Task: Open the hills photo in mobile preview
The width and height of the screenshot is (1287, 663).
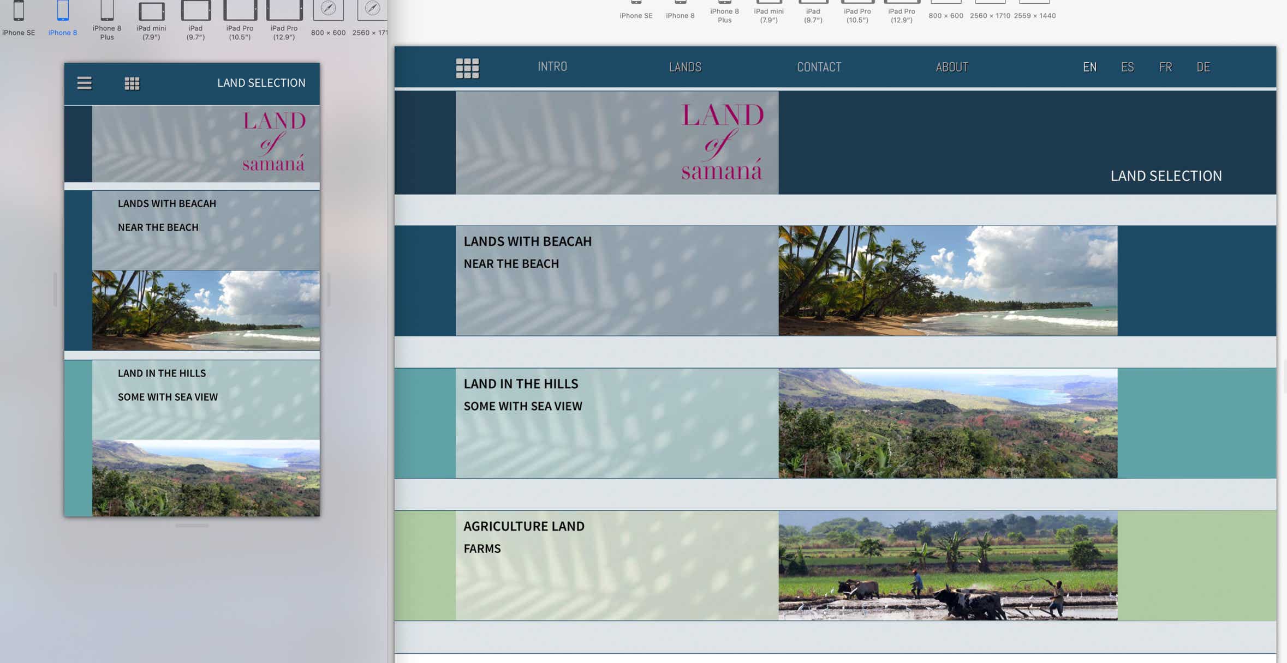Action: pos(206,478)
